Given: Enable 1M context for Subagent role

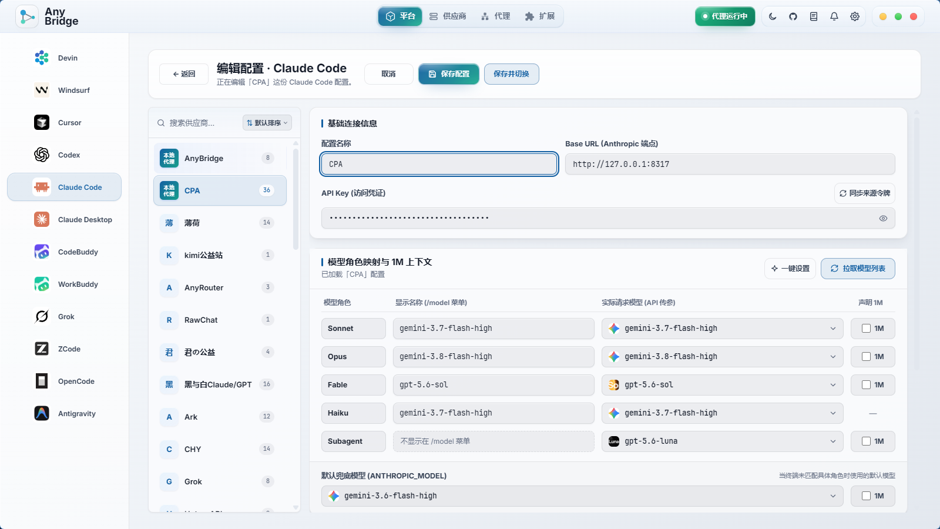Looking at the screenshot, I should (866, 441).
